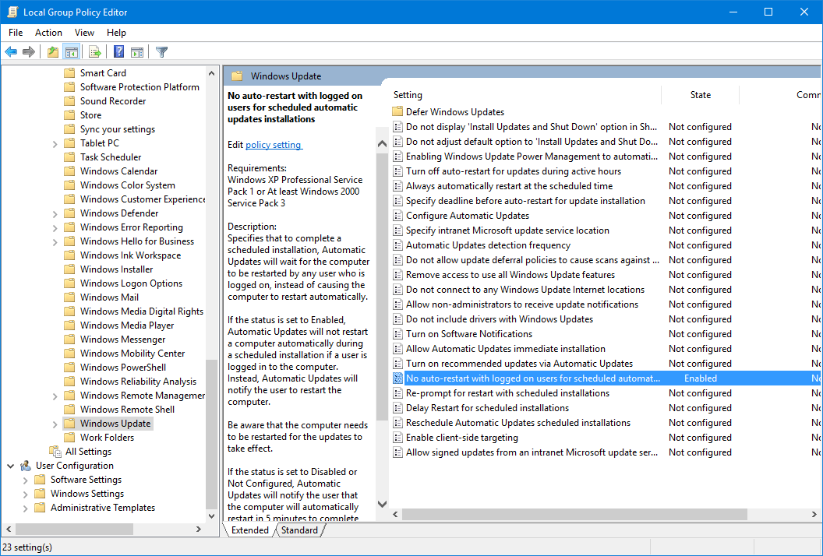Screen dimensions: 823x556
Task: Toggle the Show/Hide Action Pane icon
Action: click(137, 52)
